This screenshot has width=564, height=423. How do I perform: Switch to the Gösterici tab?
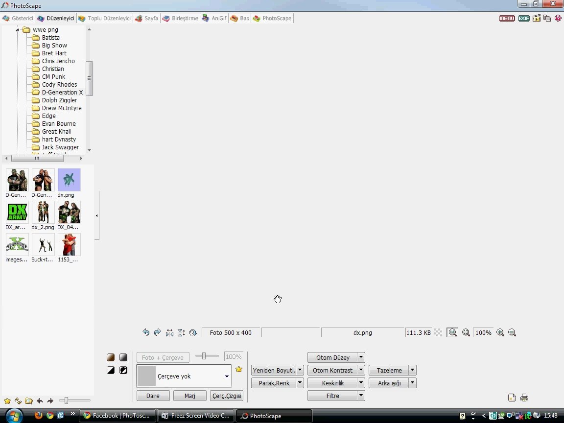tap(18, 18)
